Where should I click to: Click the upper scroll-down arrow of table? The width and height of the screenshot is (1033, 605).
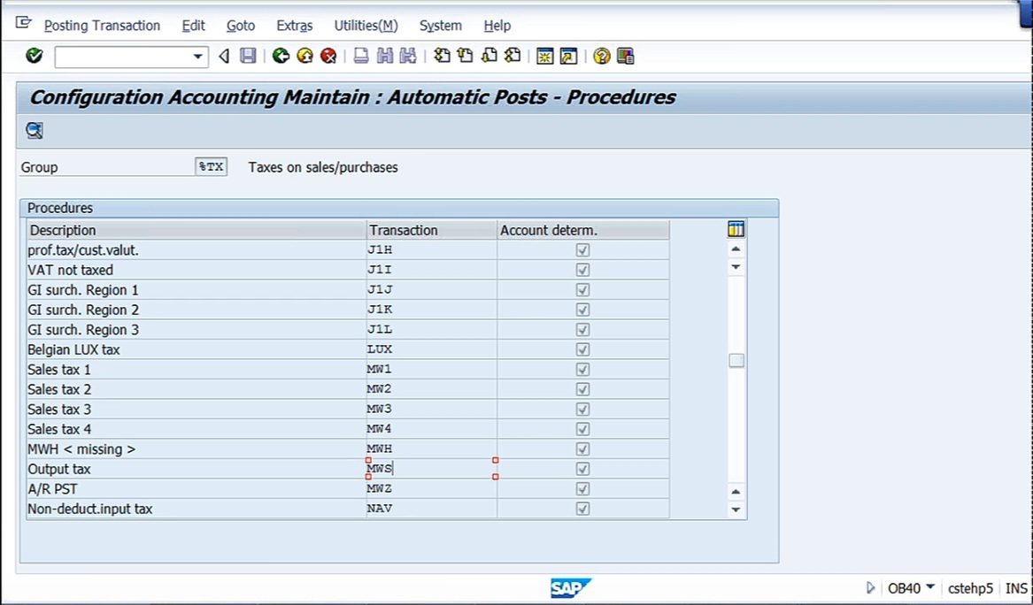736,266
